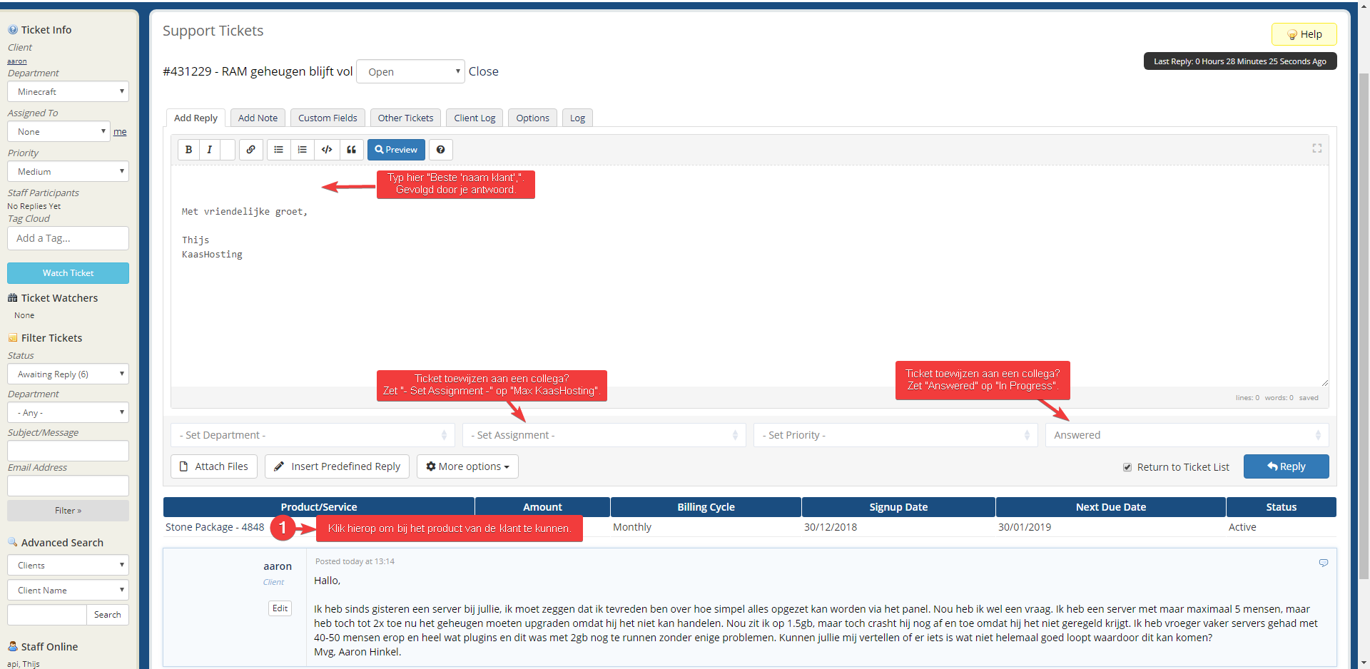Image resolution: width=1370 pixels, height=669 pixels.
Task: Toggle bold formatting in reply editor
Action: tap(188, 150)
